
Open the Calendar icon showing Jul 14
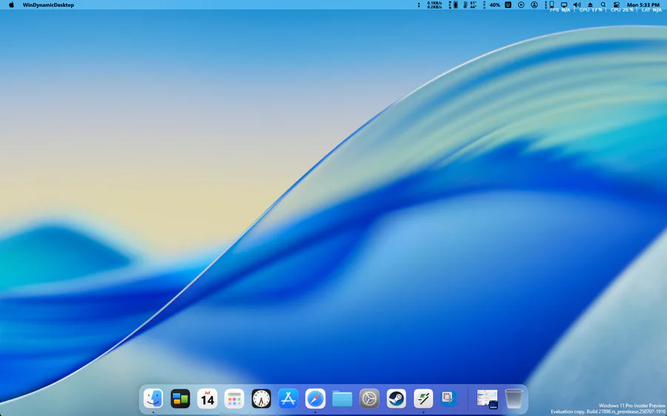(x=208, y=398)
